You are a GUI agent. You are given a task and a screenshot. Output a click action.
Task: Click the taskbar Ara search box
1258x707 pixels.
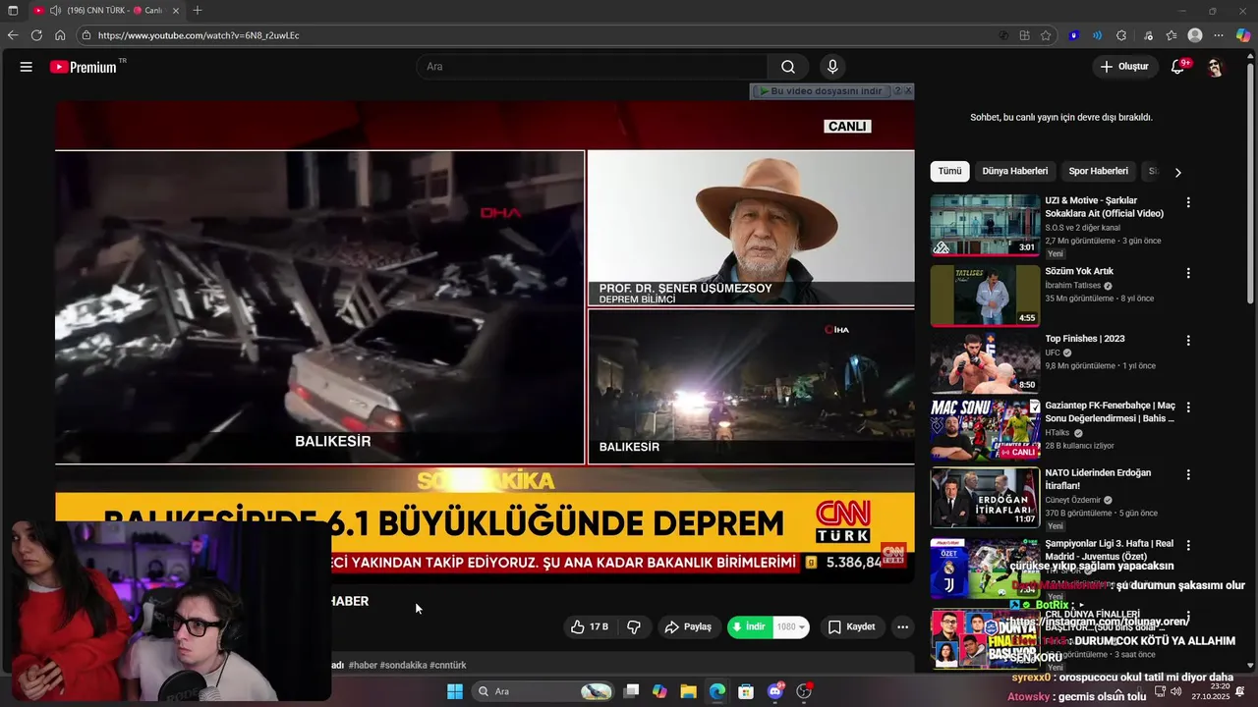543,691
